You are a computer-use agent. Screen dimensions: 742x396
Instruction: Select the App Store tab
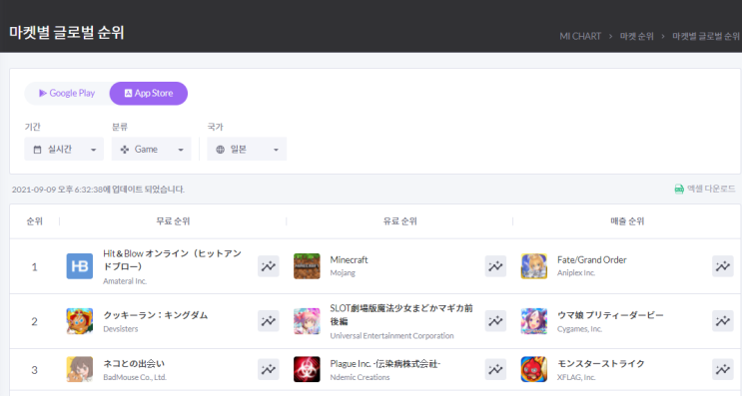tap(149, 93)
